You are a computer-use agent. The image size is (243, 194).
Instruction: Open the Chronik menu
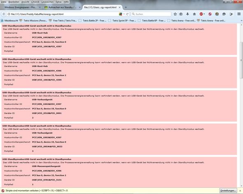point(35,2)
